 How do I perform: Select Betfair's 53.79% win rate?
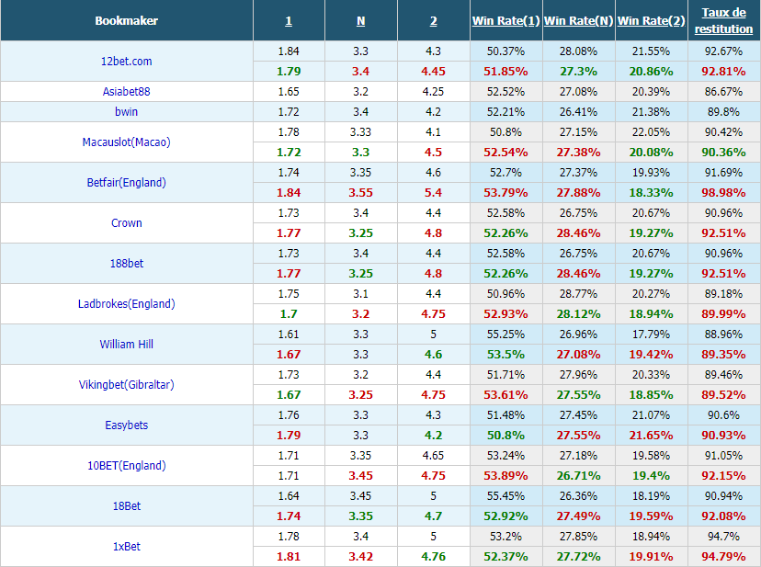[x=505, y=193]
